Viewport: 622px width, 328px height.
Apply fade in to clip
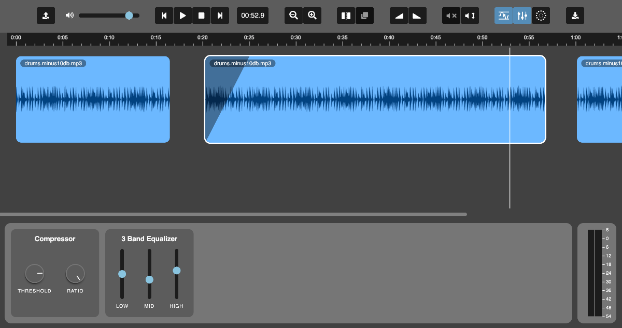[399, 16]
